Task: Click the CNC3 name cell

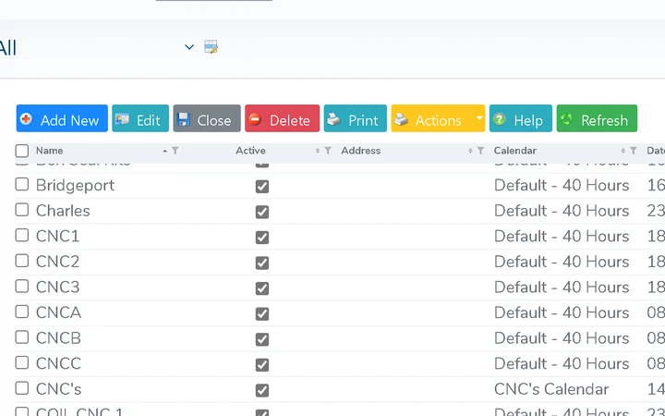Action: pyautogui.click(x=57, y=288)
